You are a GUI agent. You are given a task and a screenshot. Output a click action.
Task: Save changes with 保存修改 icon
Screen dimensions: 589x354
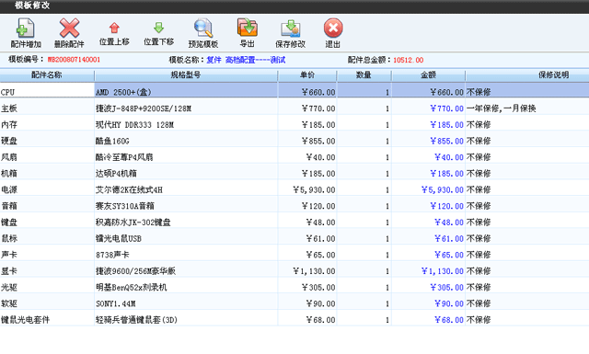coord(291,29)
